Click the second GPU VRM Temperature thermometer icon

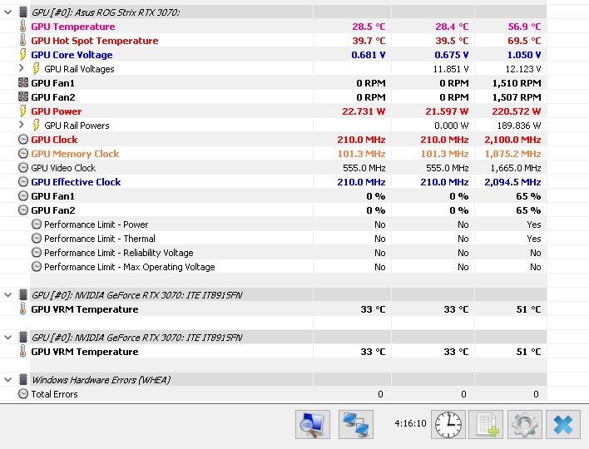[x=23, y=352]
